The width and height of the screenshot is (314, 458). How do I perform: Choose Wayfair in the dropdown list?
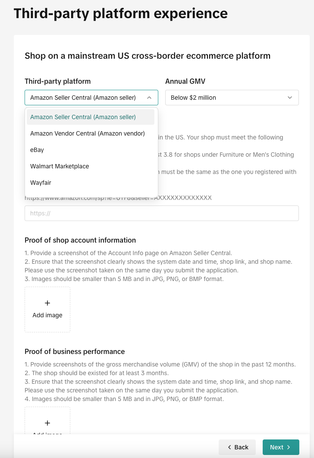click(41, 183)
